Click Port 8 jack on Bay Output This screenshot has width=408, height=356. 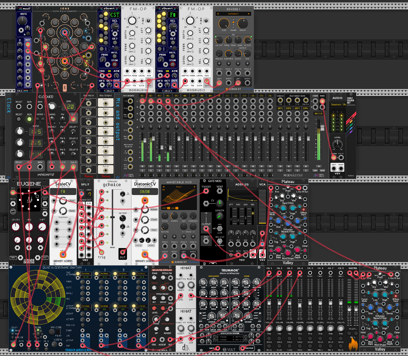pos(106,170)
